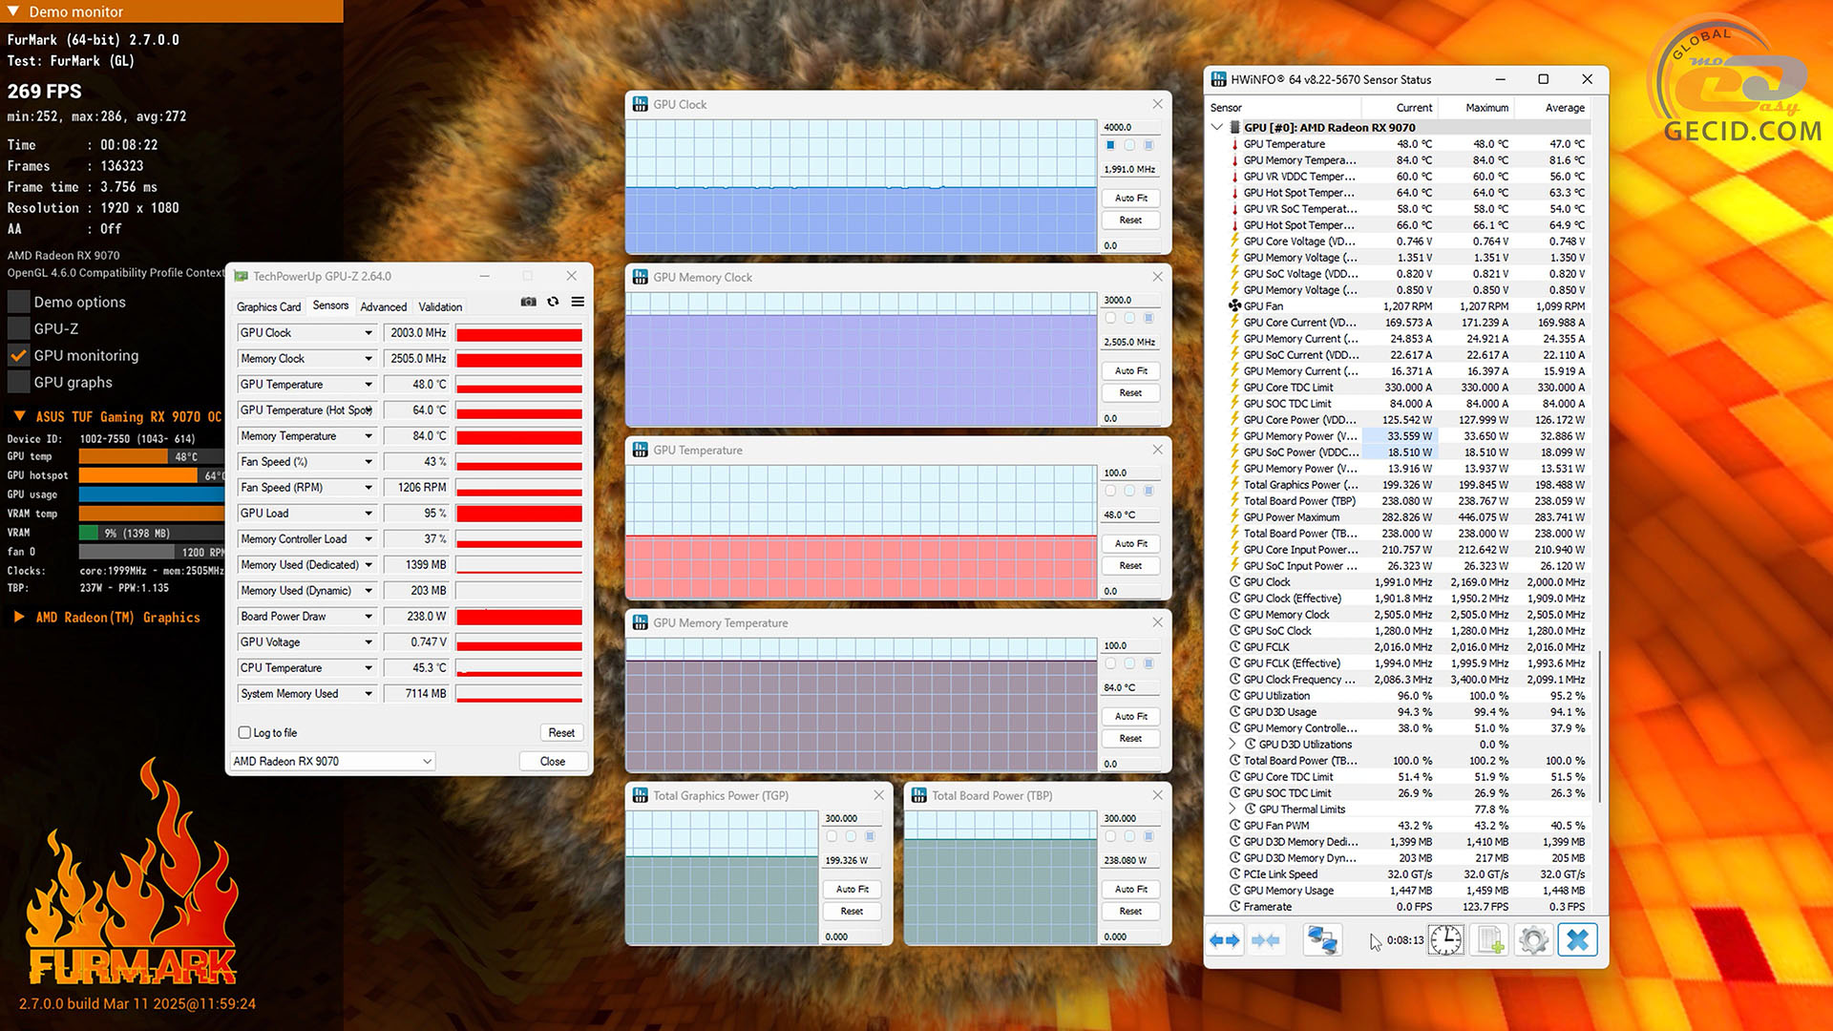Viewport: 1833px width, 1031px height.
Task: Click GPU-Z Reset button
Action: coord(561,733)
